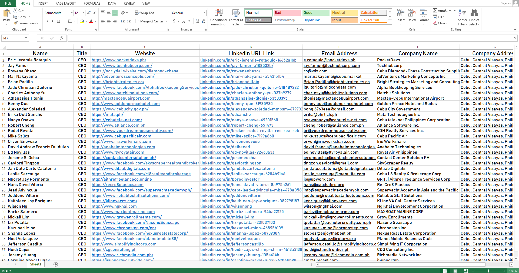Click the Insert cells icon

click(401, 13)
